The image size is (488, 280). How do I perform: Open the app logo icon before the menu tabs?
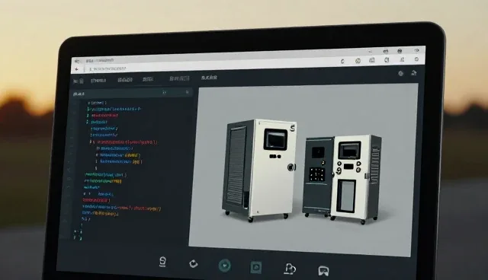click(x=78, y=81)
